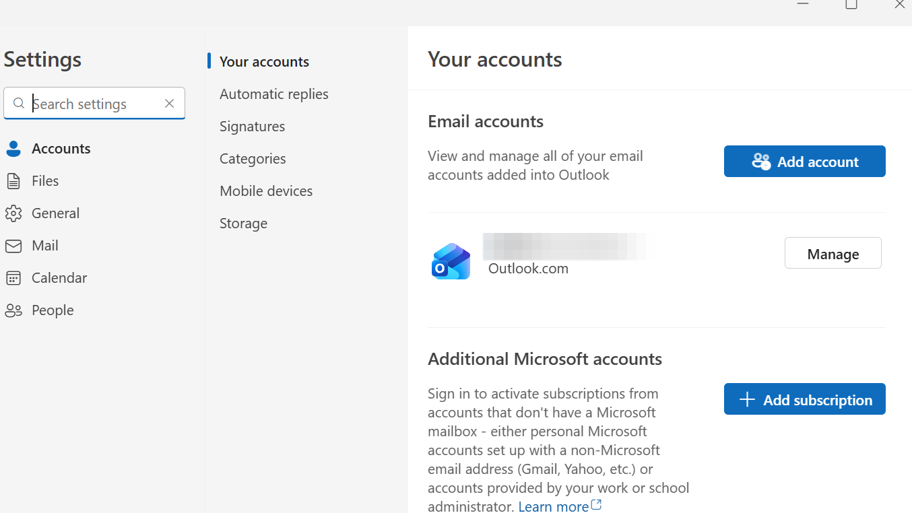Click the Files document icon
This screenshot has height=513, width=912.
[13, 181]
